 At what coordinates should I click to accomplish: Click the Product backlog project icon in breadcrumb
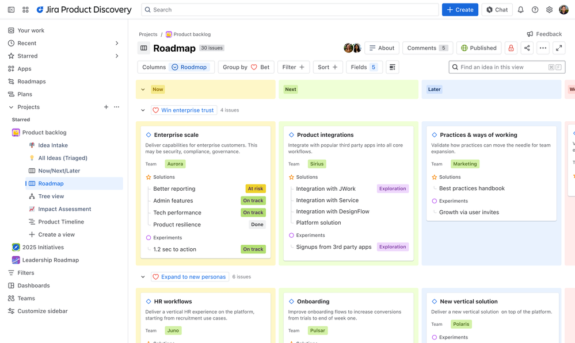169,34
